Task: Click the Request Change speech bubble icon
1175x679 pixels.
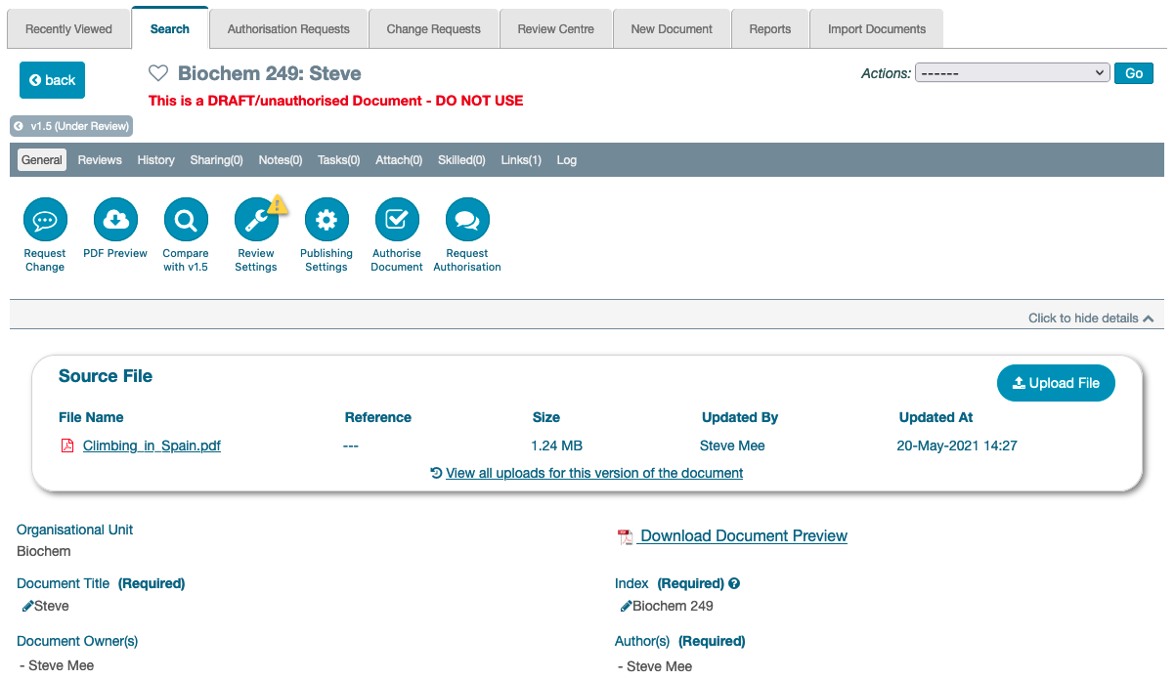Action: click(x=45, y=220)
